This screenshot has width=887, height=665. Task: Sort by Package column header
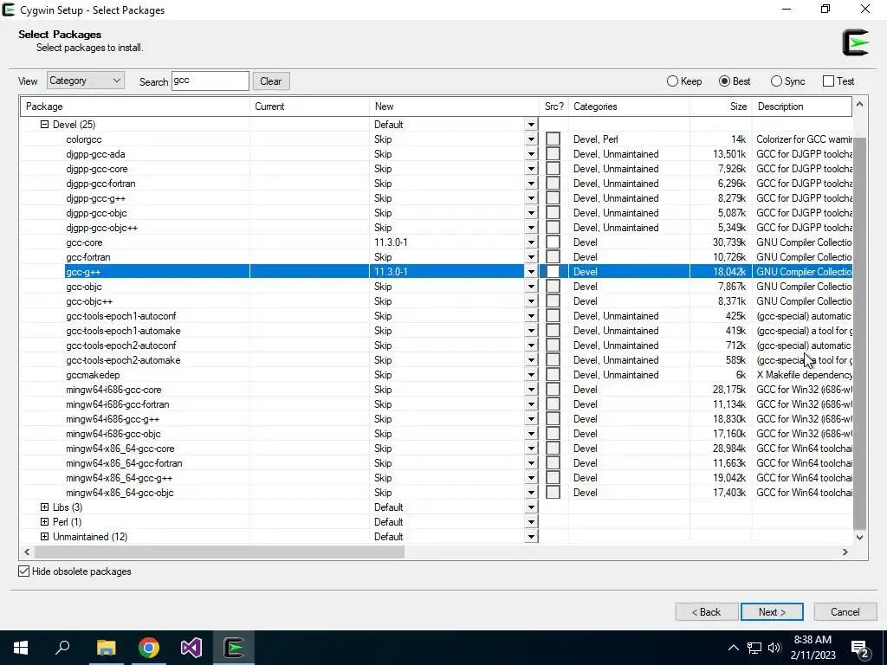tap(135, 107)
